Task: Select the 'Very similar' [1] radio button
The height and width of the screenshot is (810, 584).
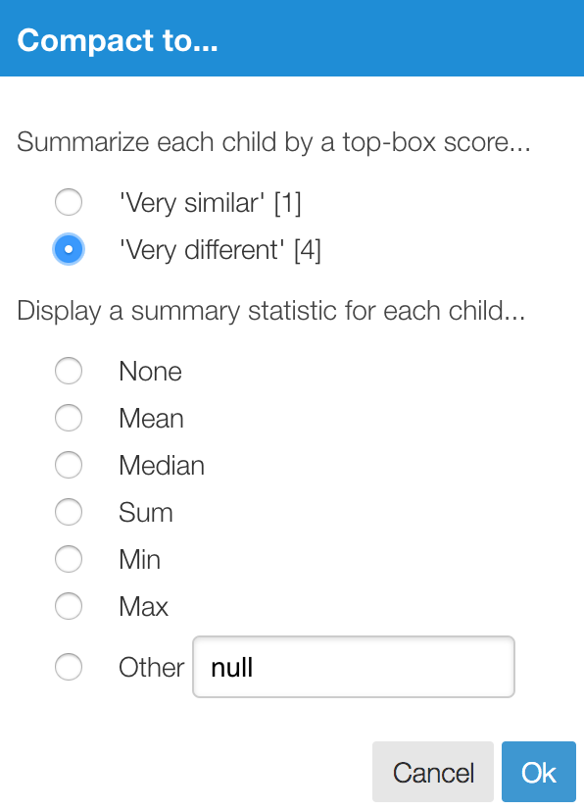Action: click(69, 202)
